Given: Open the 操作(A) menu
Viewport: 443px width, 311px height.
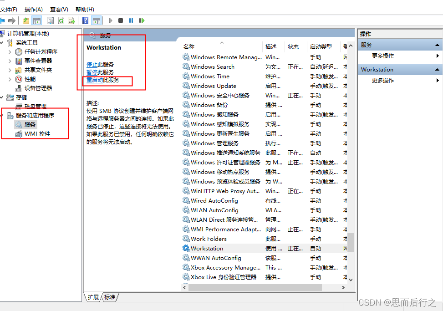Looking at the screenshot, I should click(34, 9).
